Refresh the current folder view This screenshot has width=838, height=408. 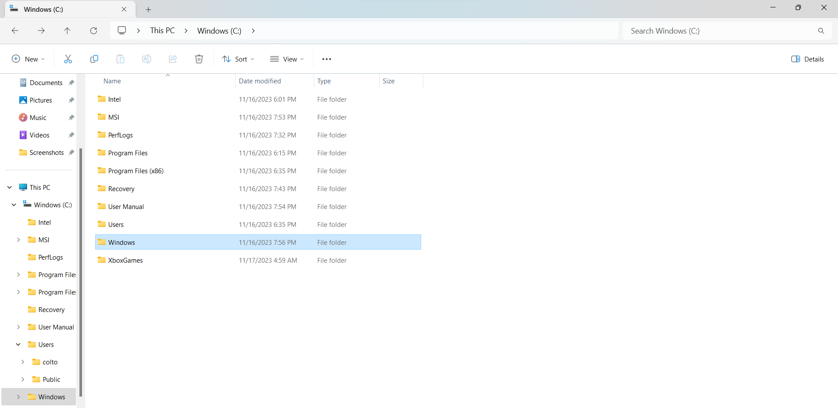(93, 31)
